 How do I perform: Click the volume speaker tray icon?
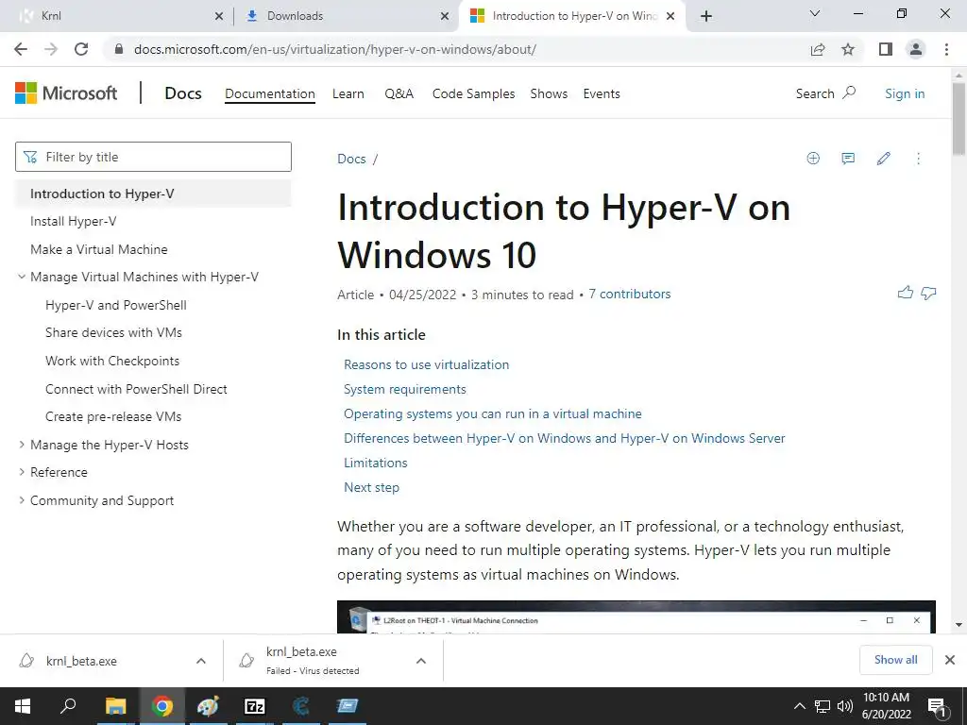[x=845, y=706]
